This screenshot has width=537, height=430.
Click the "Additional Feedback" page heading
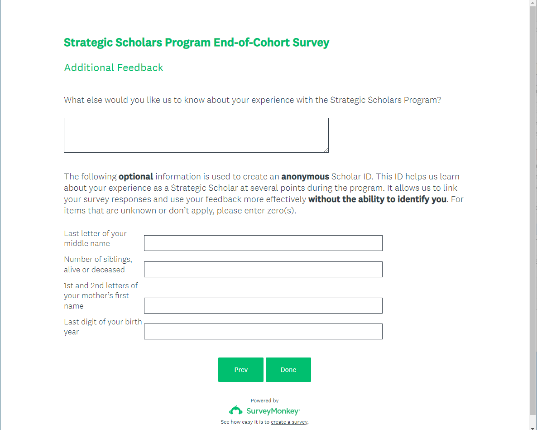(x=114, y=68)
